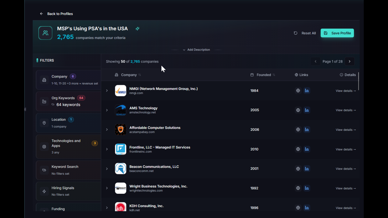Open Wright Business Technologies LinkedIn icon
Viewport: 388px width, 218px height.
tap(307, 188)
